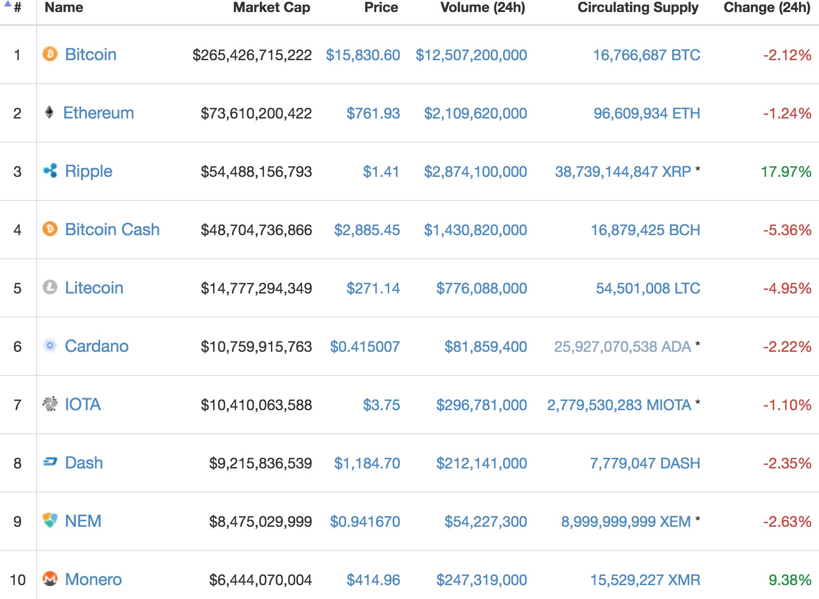Click Monero volume $247,319,000
The height and width of the screenshot is (599, 819).
point(482,580)
